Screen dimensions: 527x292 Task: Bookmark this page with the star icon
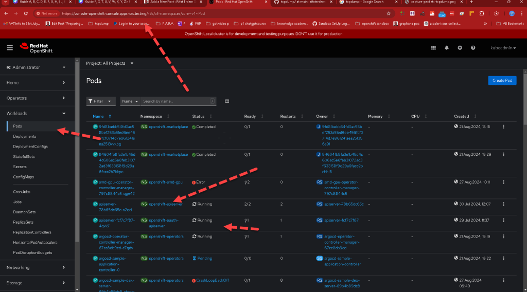[x=389, y=13]
